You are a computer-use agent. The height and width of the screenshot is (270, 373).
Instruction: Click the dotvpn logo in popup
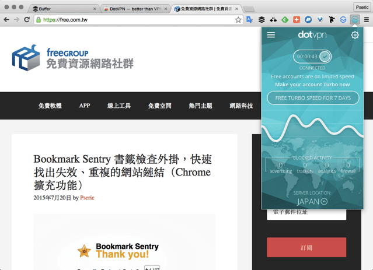pyautogui.click(x=312, y=35)
